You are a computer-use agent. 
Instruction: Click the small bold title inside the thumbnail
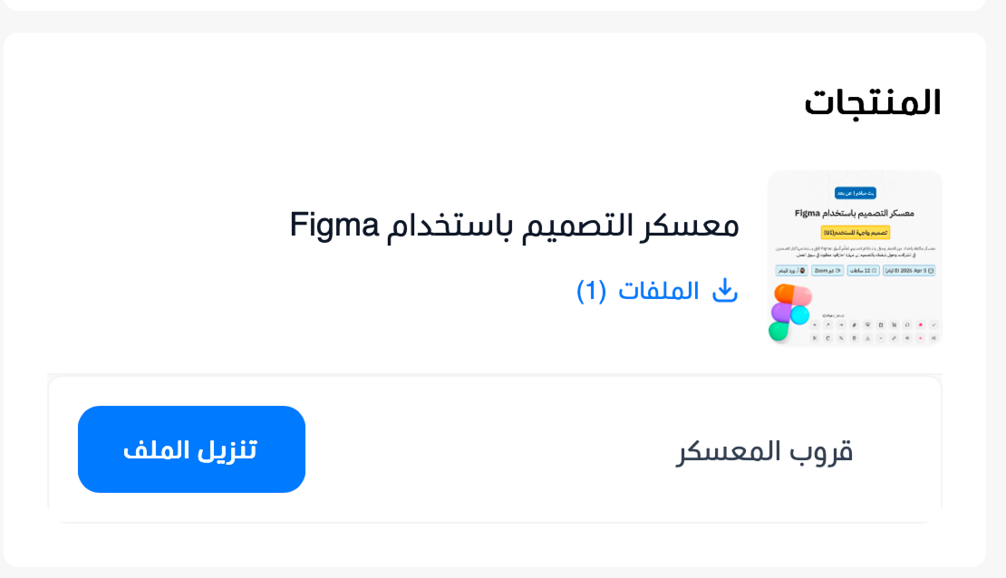tap(855, 213)
